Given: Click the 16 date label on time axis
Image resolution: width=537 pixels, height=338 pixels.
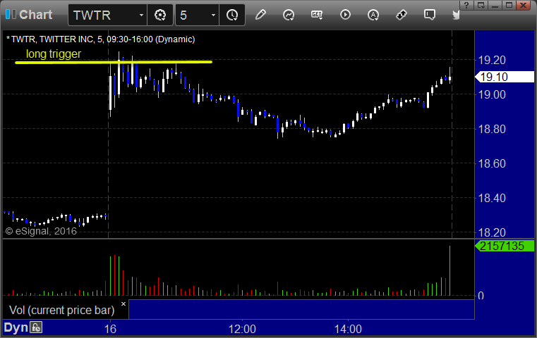Looking at the screenshot, I should coord(110,329).
